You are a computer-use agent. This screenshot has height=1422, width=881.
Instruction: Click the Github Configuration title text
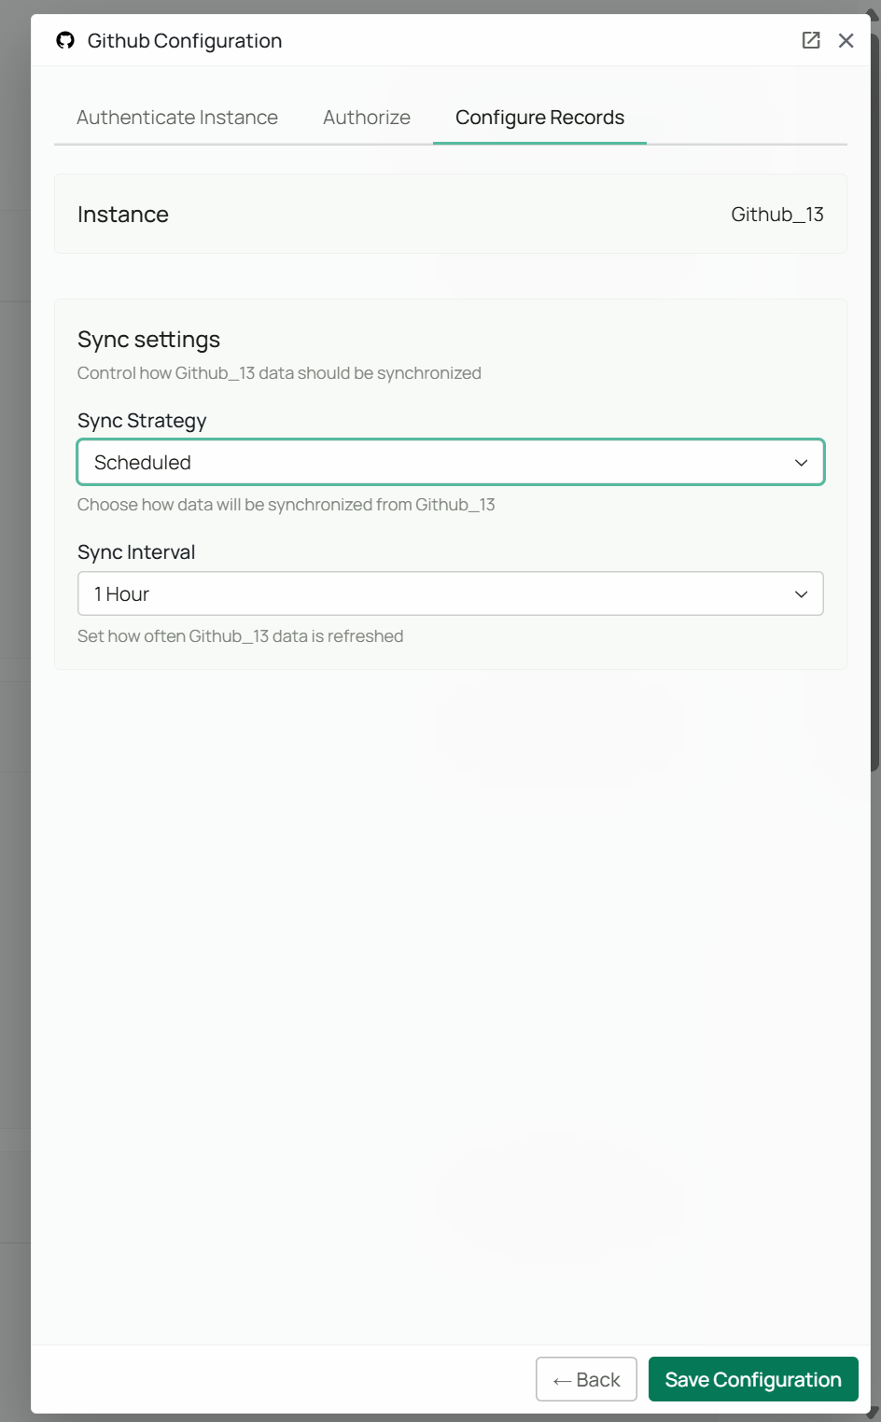click(185, 41)
